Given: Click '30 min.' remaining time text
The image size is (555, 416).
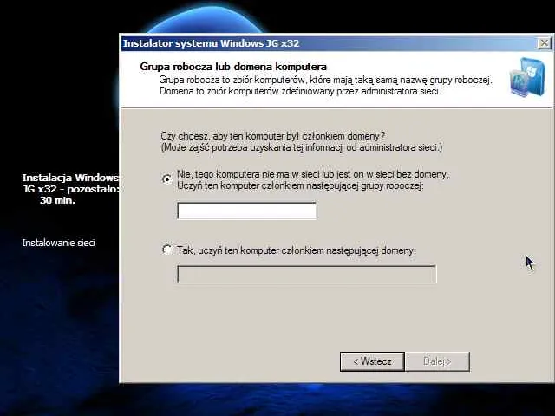Looking at the screenshot, I should click(x=58, y=200).
